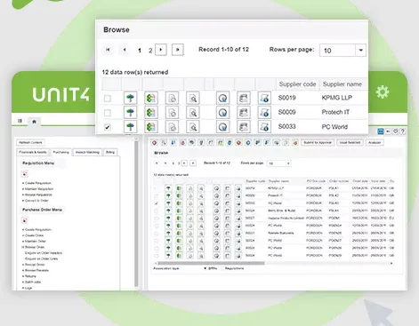Click the Analyzer button
Viewport: 419px width, 326px height.
click(x=375, y=143)
